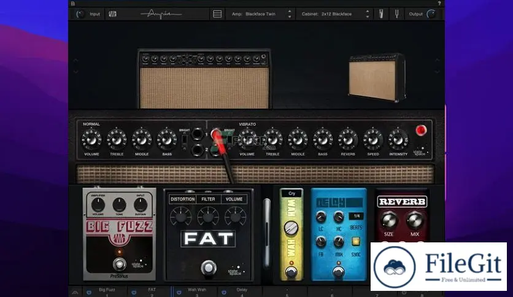Viewport: 513px width, 297px height.
Task: Open the Cabinet 2x12 Blackface selector
Action: tap(334, 14)
